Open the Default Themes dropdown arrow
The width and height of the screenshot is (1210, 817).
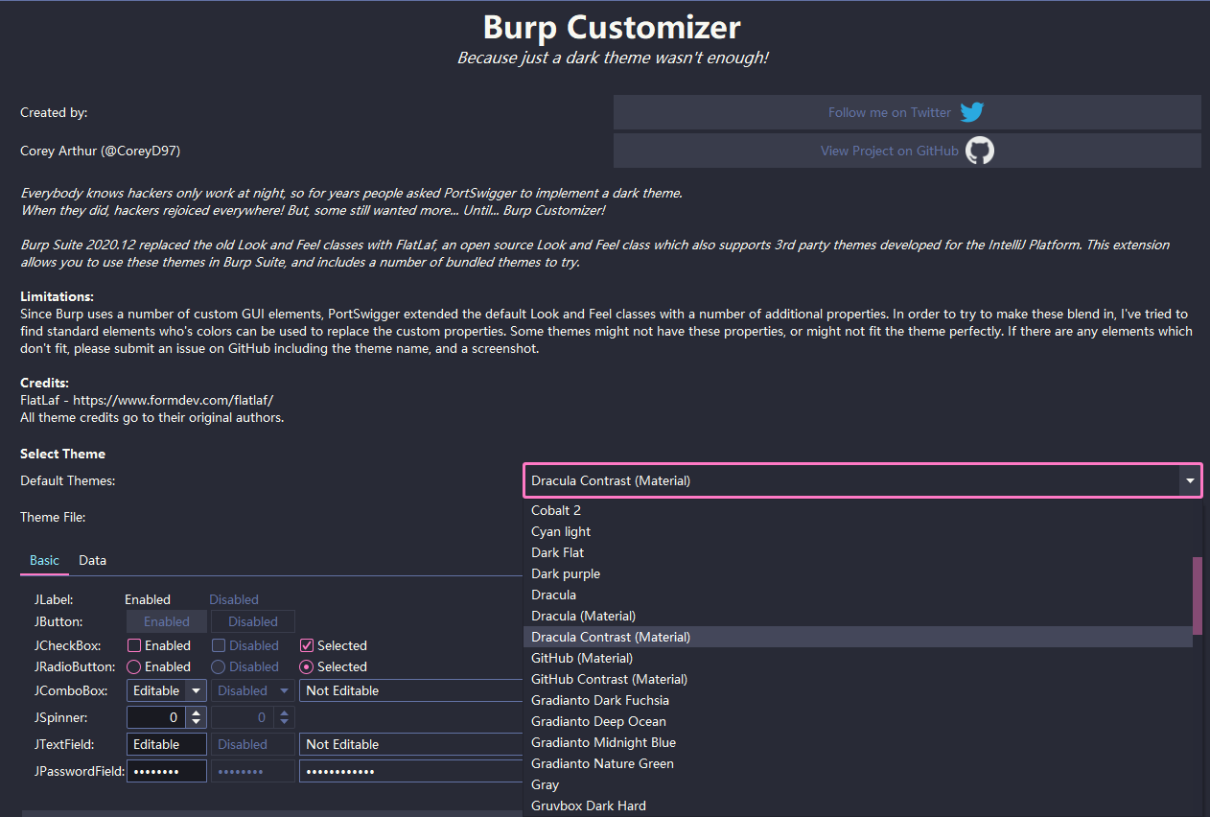tap(1189, 479)
